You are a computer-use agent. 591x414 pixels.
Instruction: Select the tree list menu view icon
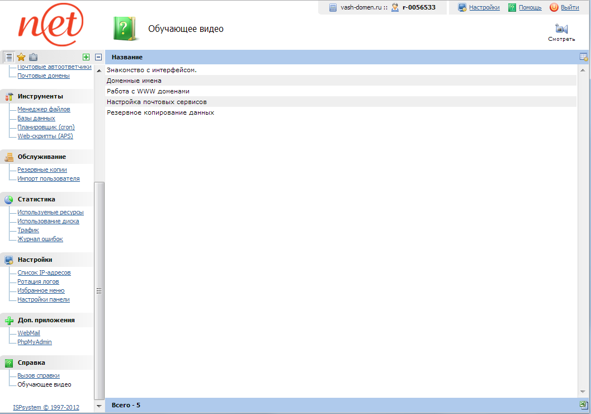click(x=8, y=57)
